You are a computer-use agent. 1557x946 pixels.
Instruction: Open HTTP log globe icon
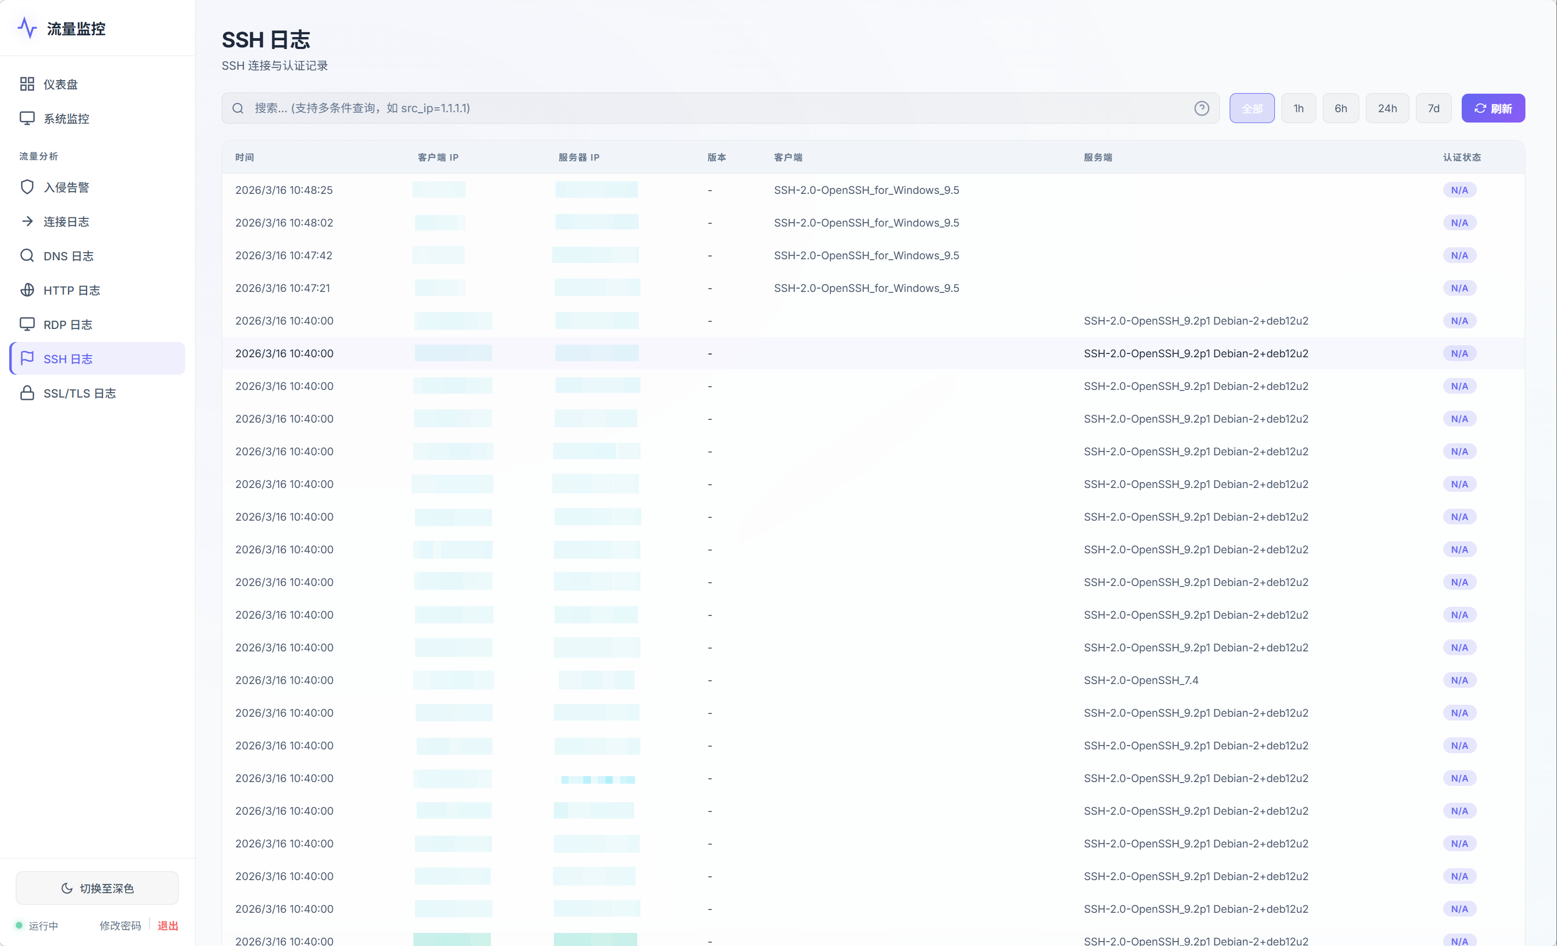pos(27,290)
